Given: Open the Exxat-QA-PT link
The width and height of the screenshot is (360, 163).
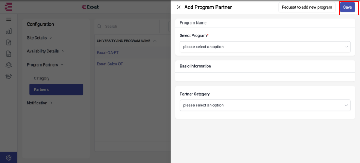Looking at the screenshot, I should [x=108, y=53].
